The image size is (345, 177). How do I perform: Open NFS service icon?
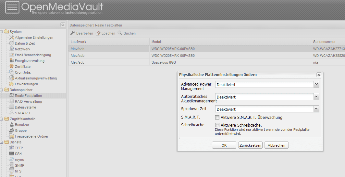click(x=12, y=171)
